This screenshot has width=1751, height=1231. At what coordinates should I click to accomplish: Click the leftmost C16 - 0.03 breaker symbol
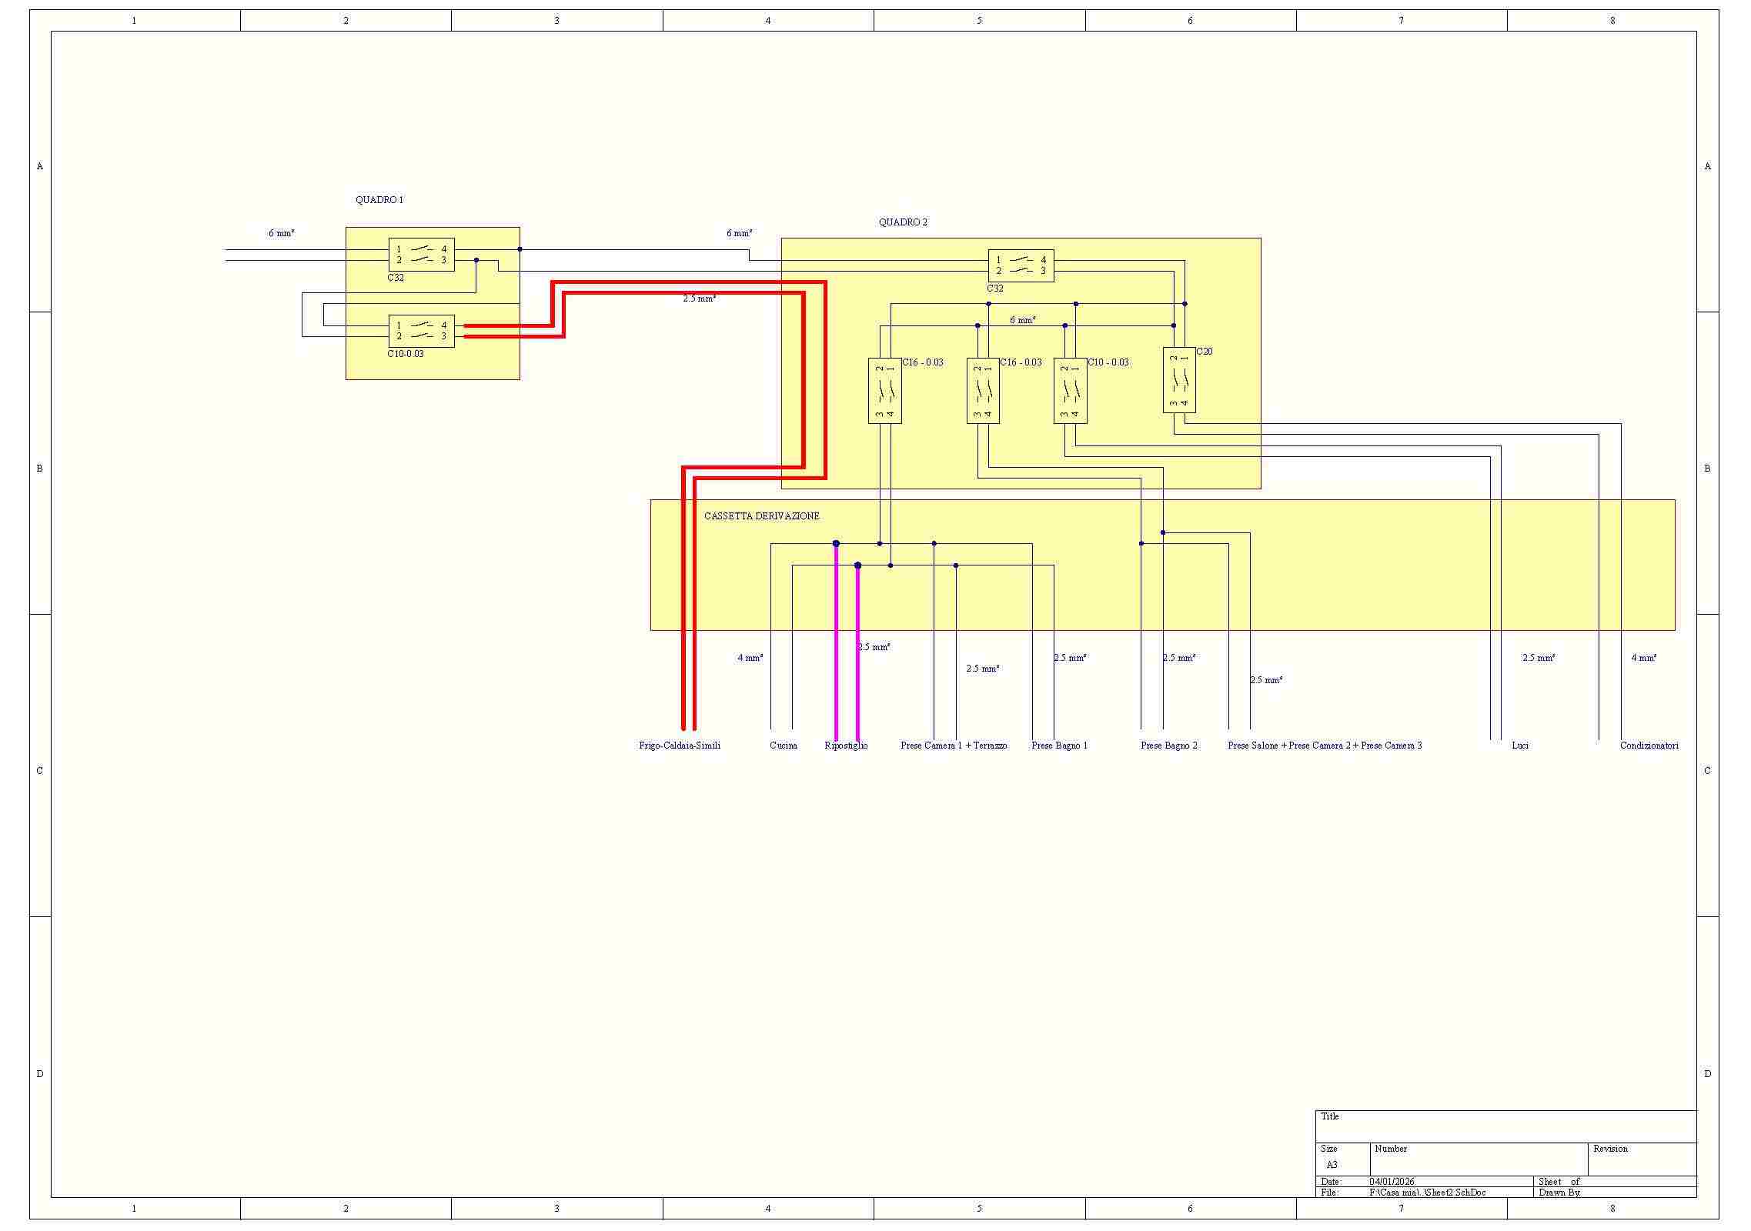[x=884, y=391]
